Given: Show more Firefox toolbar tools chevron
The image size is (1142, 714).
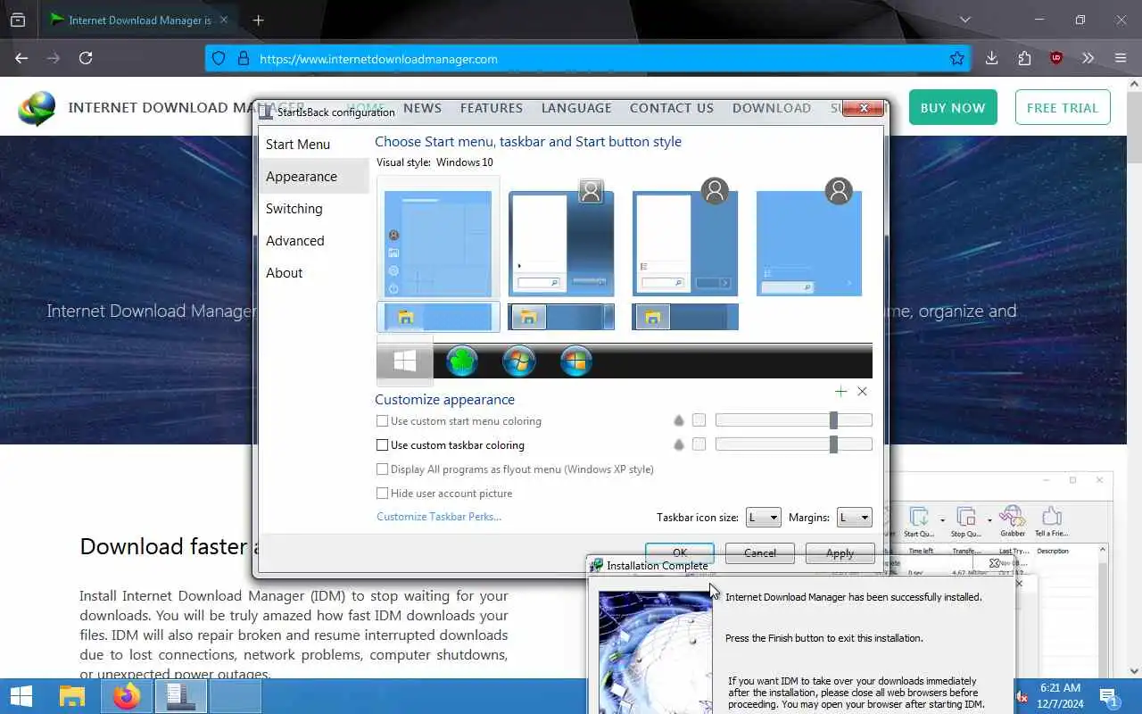Looking at the screenshot, I should [x=1088, y=58].
